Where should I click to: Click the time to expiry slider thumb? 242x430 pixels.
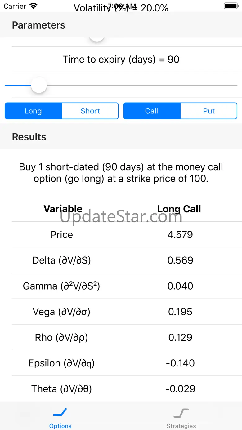pos(39,85)
